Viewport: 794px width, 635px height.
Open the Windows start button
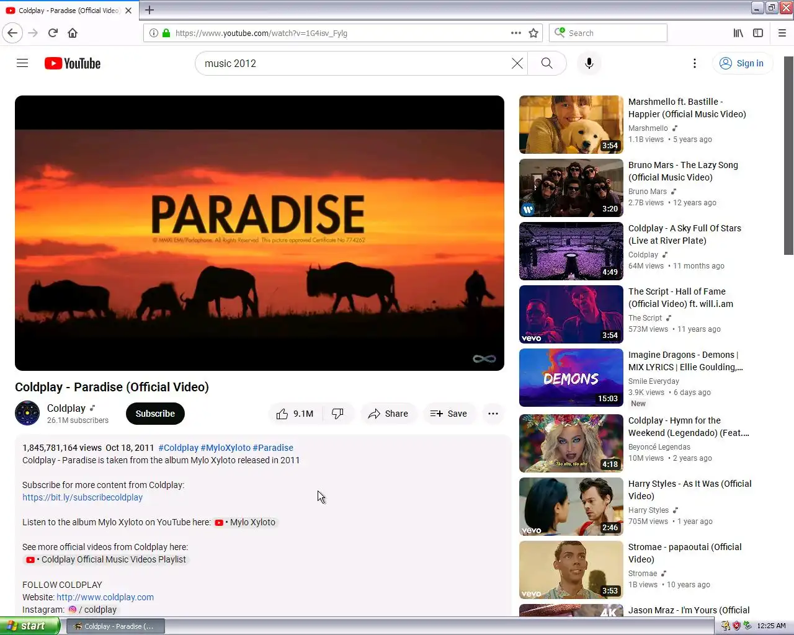(x=30, y=626)
